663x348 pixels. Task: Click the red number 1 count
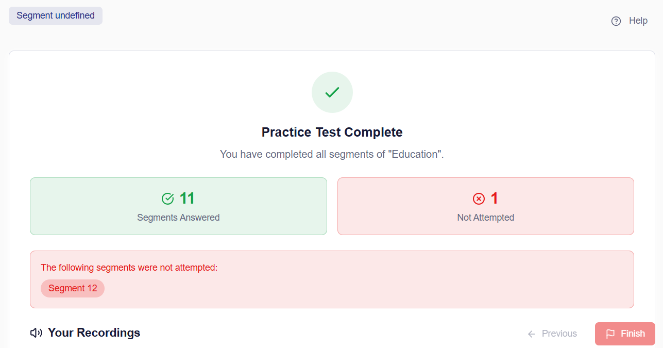494,198
